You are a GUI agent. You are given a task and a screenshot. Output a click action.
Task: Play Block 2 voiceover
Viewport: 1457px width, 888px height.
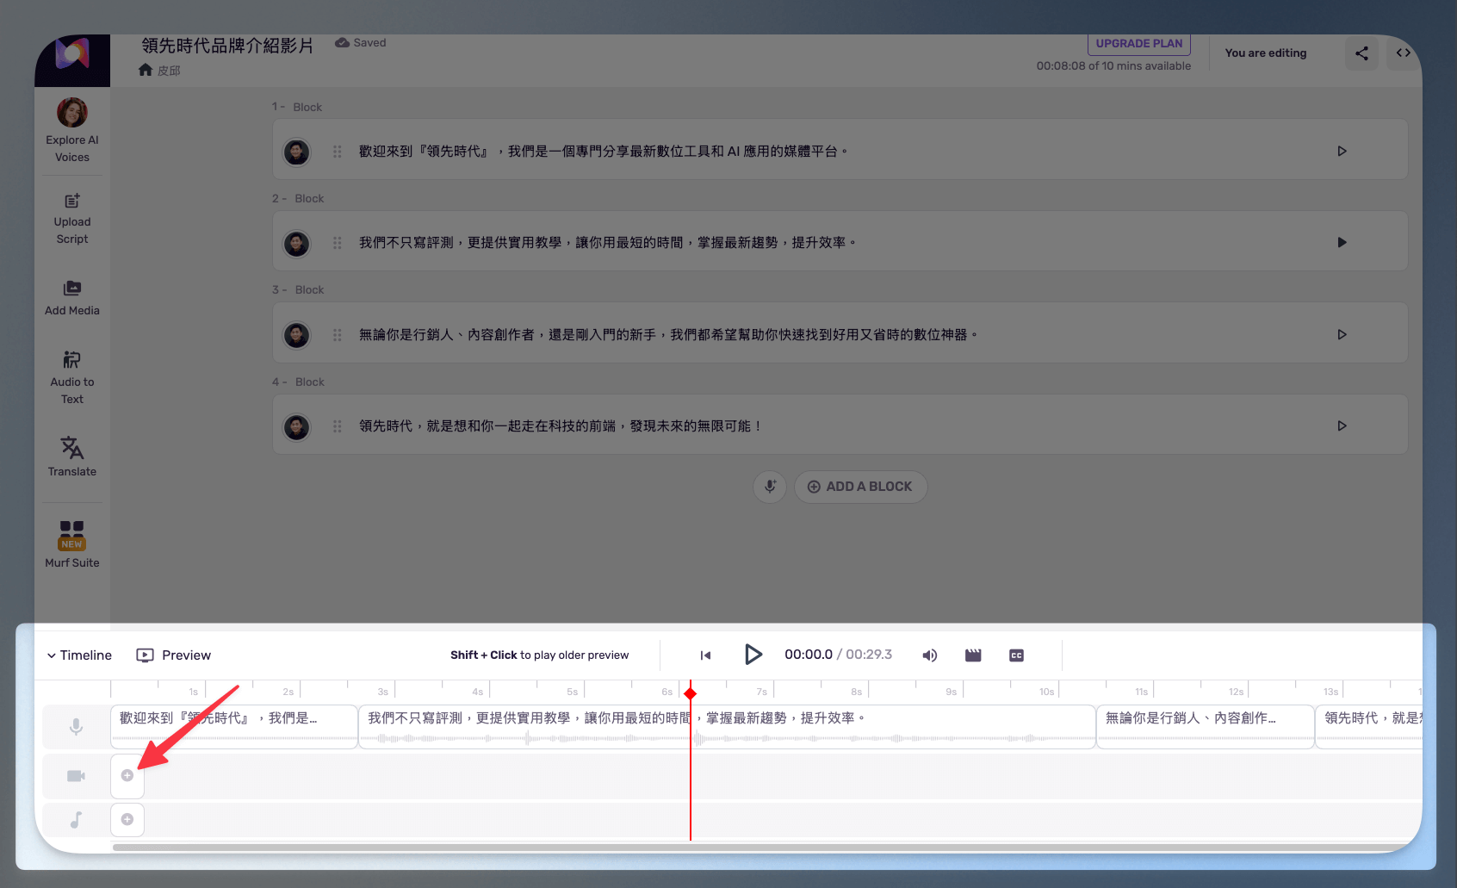(1342, 242)
